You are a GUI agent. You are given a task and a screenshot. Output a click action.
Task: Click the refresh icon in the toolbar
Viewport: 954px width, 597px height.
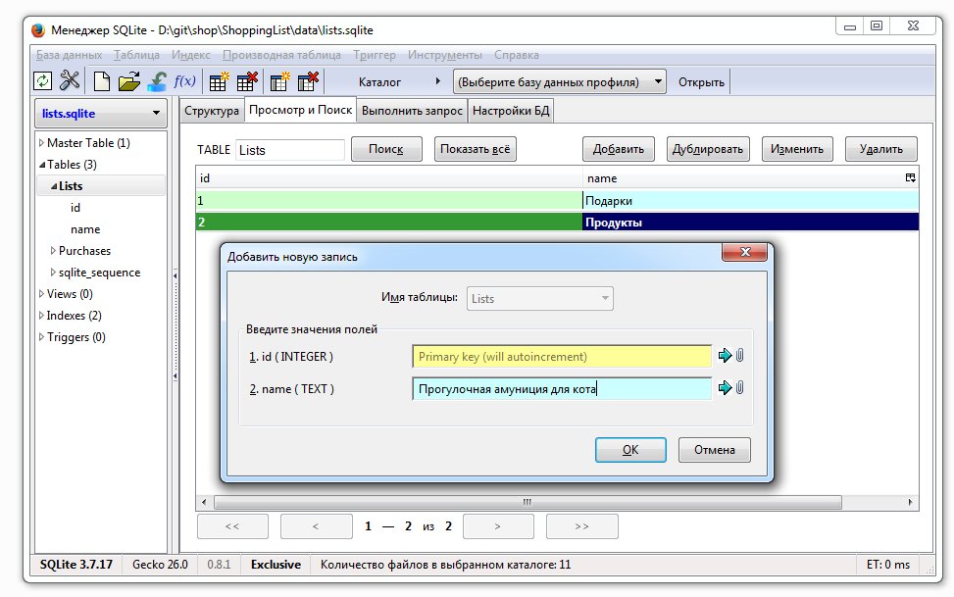point(42,81)
